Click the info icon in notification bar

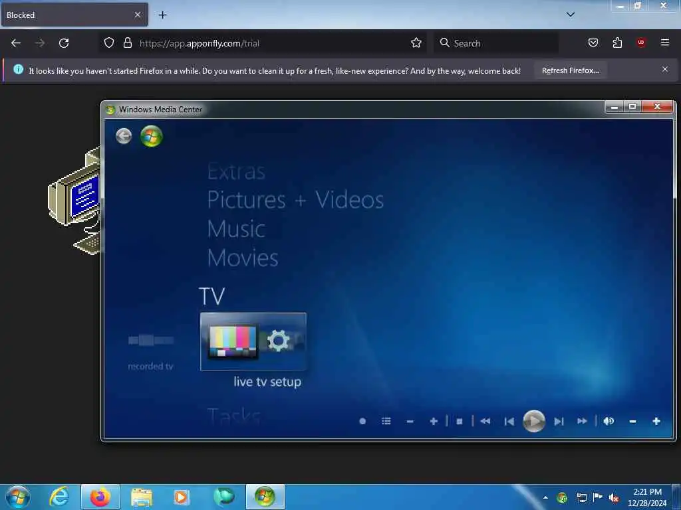pos(18,69)
